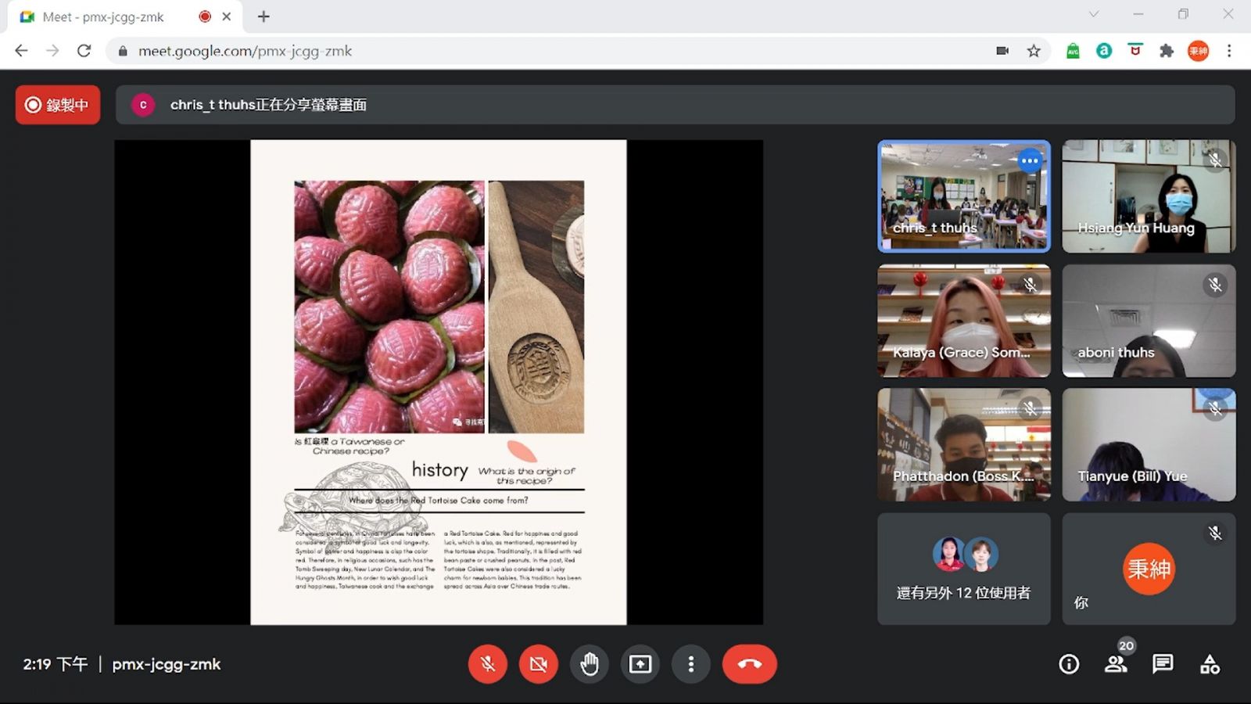Raise hand in the meeting
1251x704 pixels.
[x=590, y=664]
